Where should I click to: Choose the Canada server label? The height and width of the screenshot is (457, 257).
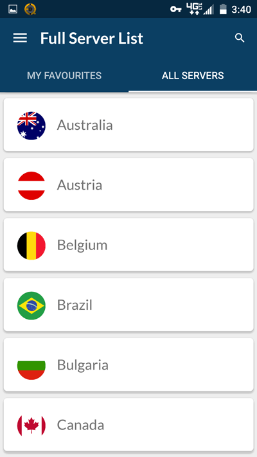pyautogui.click(x=80, y=425)
